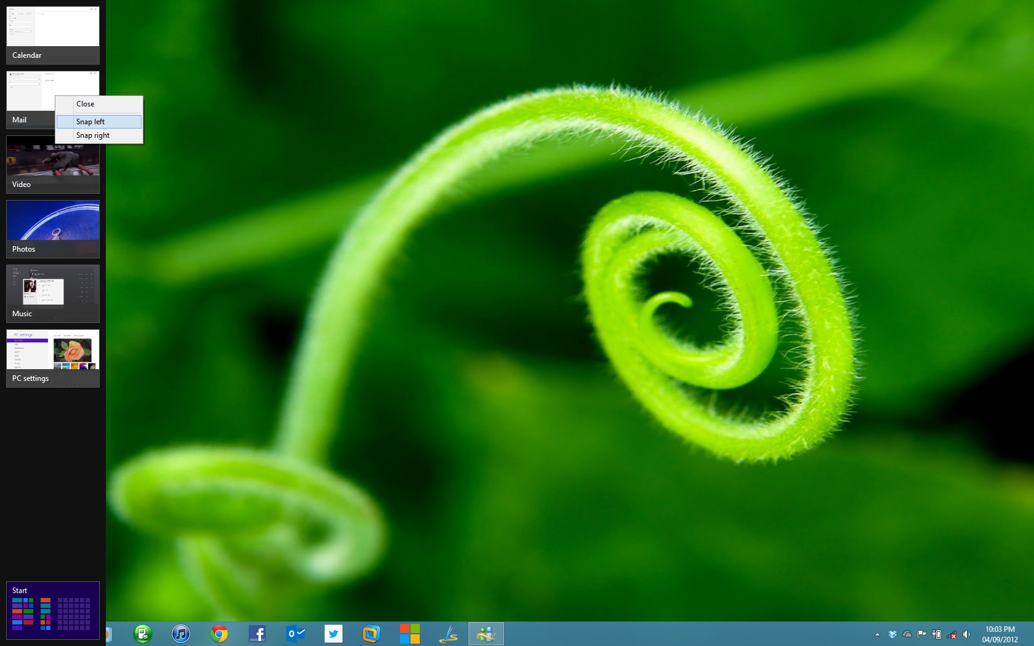Open the Twitter taskbar icon

pyautogui.click(x=334, y=634)
